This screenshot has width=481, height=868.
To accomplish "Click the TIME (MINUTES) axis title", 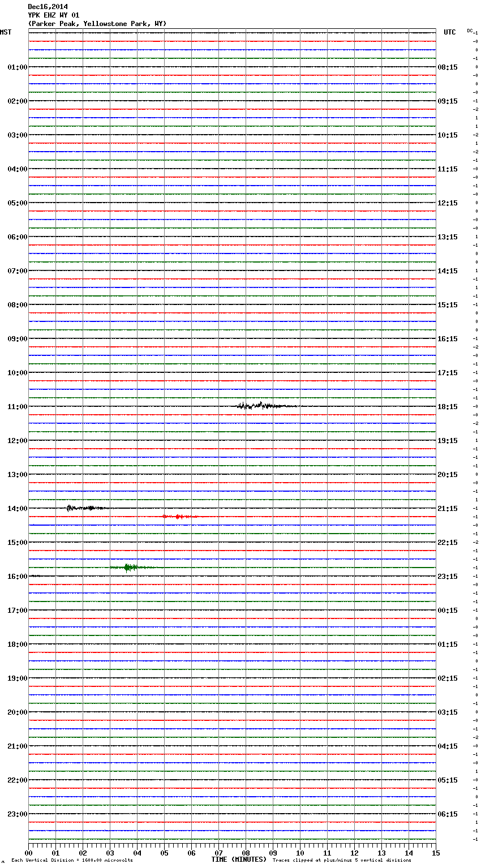I will point(239,860).
